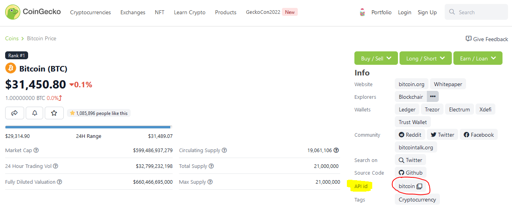Screen dimensions: 512x209
Task: Click the 24 Hour Trading Vol help icon
Action: [55, 166]
